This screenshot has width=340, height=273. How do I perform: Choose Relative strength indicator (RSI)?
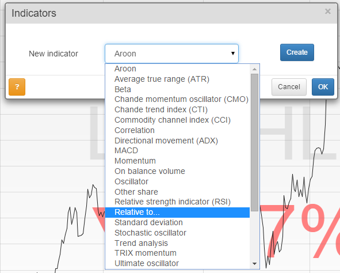177,202
